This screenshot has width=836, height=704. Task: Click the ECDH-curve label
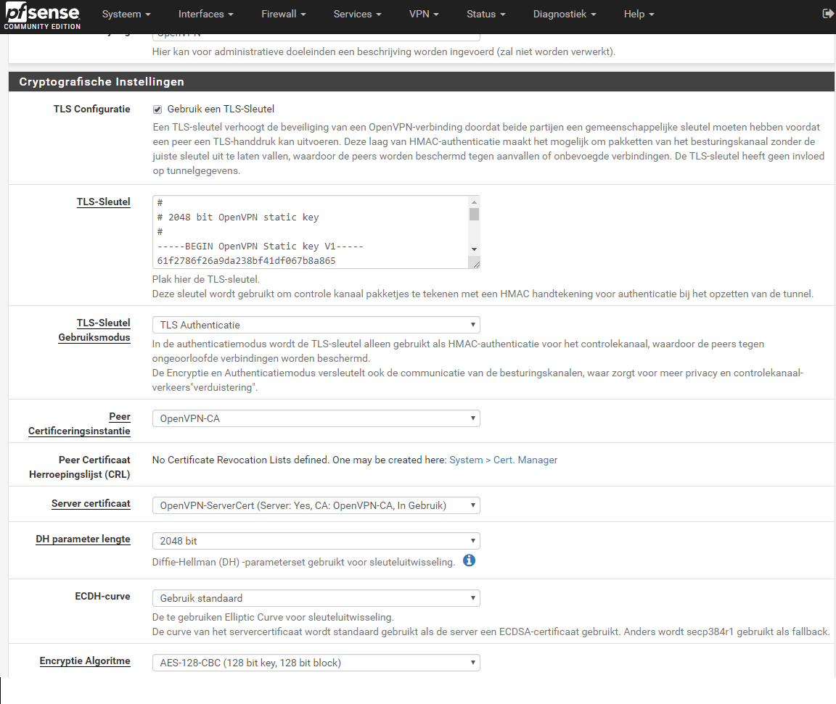[102, 597]
